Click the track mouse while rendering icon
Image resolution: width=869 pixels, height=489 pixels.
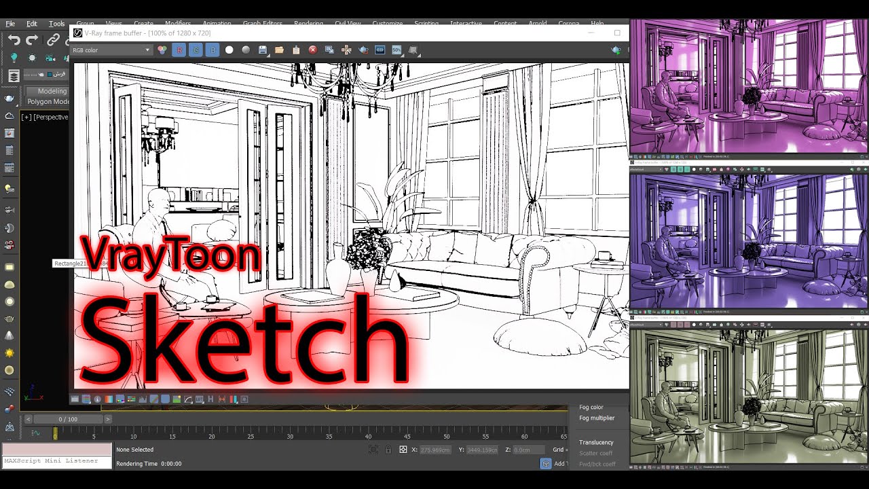tap(346, 50)
